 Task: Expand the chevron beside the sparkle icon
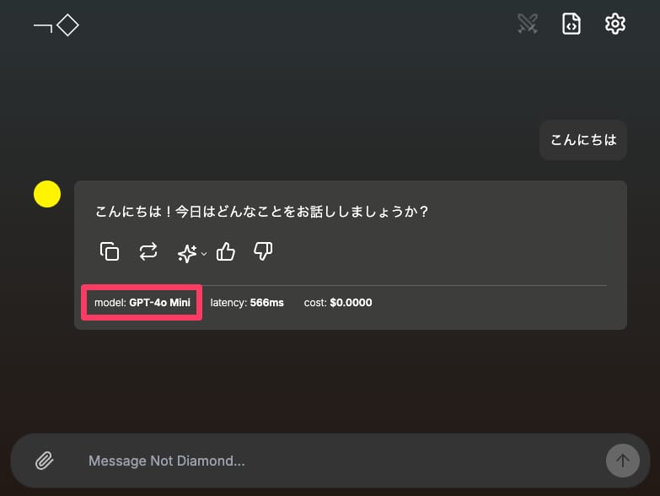[x=204, y=253]
